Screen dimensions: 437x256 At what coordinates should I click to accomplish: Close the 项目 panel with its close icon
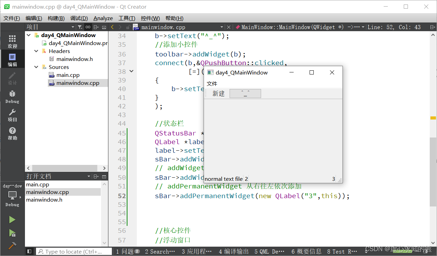point(104,27)
